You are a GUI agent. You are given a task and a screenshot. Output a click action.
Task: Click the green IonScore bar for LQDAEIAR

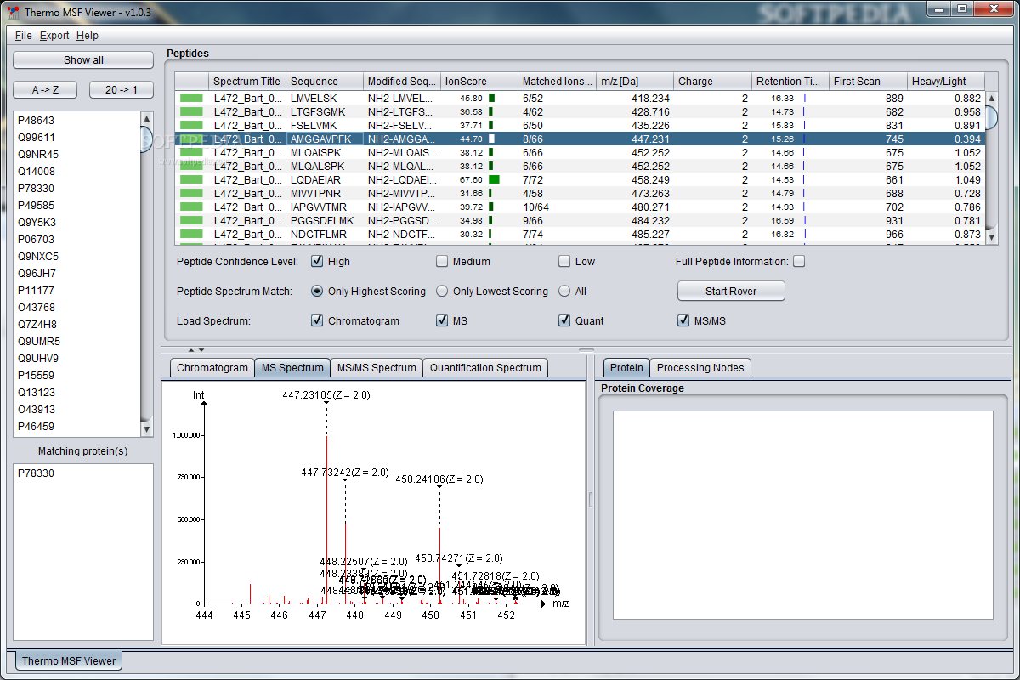(494, 179)
